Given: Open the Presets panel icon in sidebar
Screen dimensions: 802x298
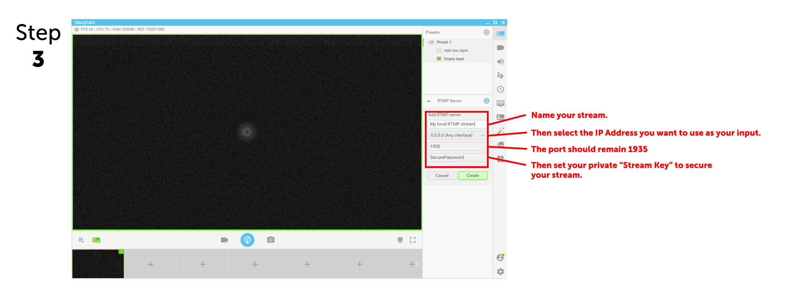Looking at the screenshot, I should [500, 34].
